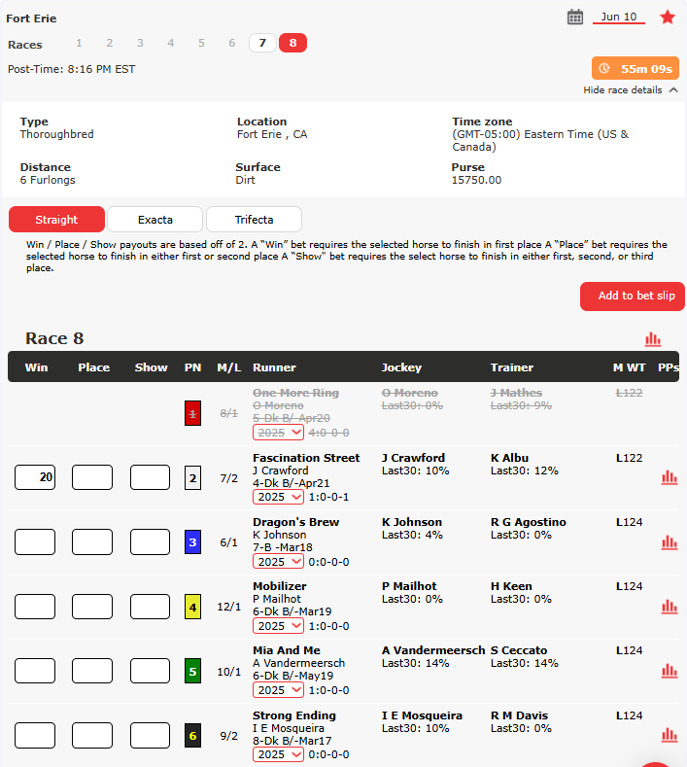Select program number 6 black badge

[x=192, y=735]
